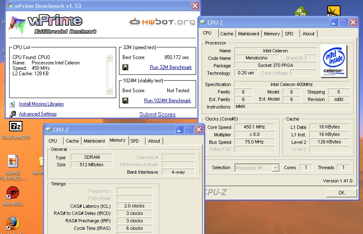Switch to Memory tab in right CPU-Z window
Viewport: 363px width, 234px height.
coord(272,34)
